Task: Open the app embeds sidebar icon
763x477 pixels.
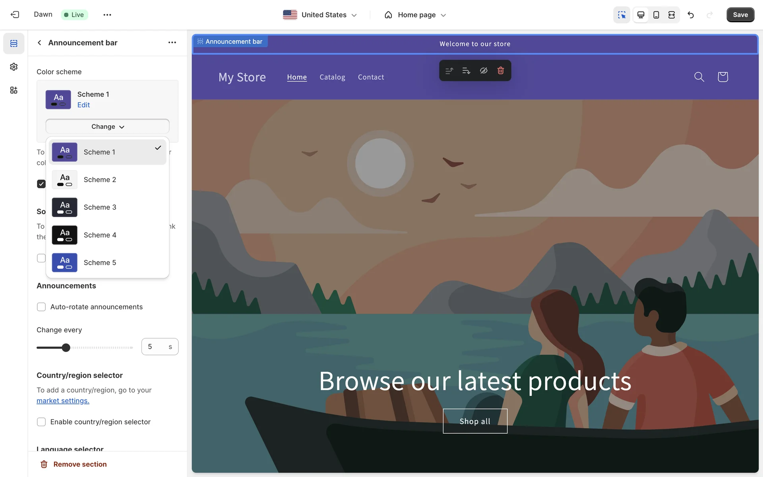Action: 14,90
